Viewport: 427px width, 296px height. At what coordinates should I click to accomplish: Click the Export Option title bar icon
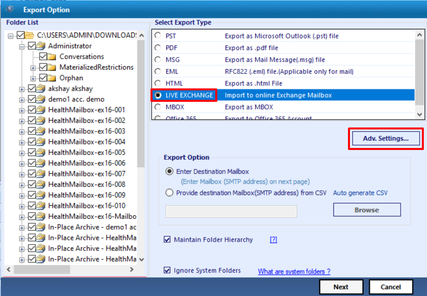coord(10,9)
